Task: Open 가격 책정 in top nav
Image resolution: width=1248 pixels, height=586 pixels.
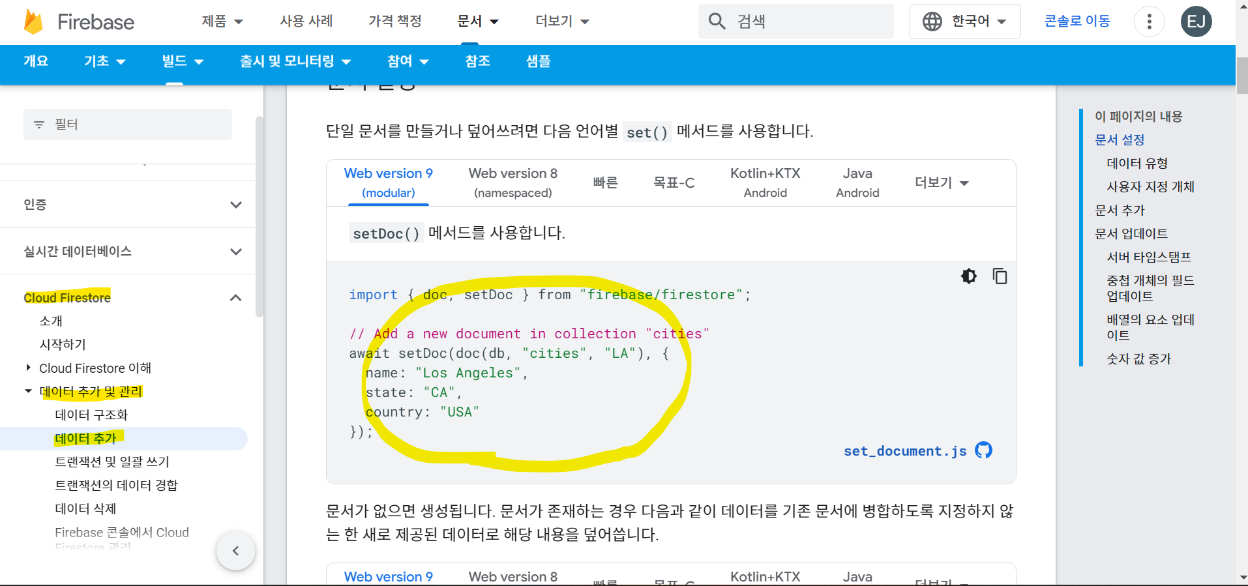Action: 395,22
